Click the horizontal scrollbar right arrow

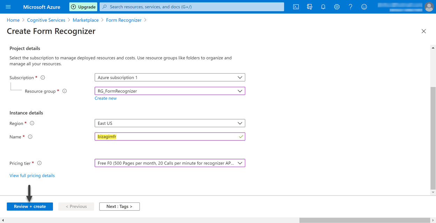click(433, 220)
